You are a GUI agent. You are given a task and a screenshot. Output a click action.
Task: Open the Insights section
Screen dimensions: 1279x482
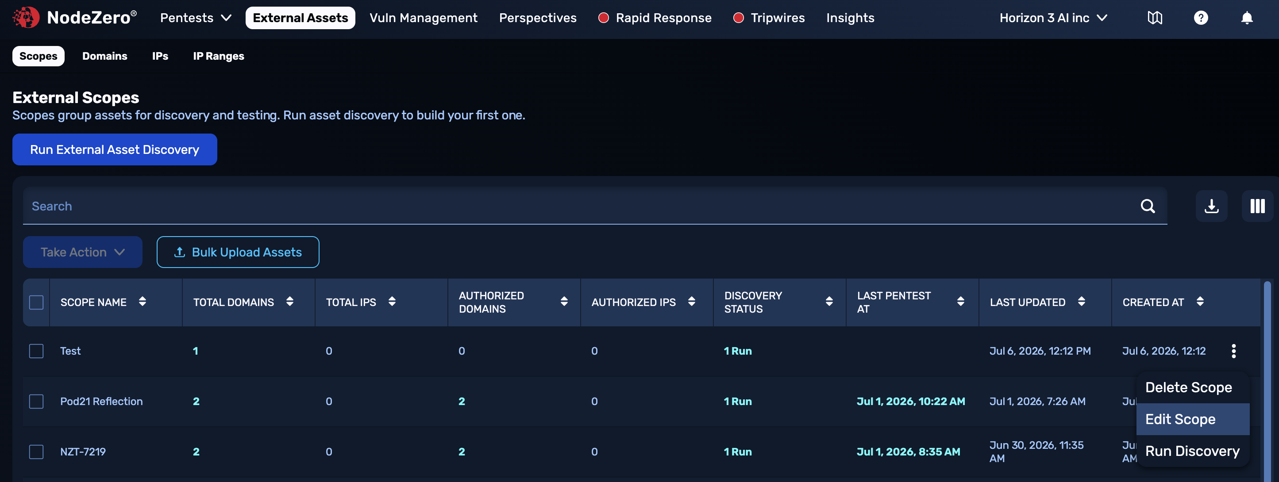[x=850, y=18]
